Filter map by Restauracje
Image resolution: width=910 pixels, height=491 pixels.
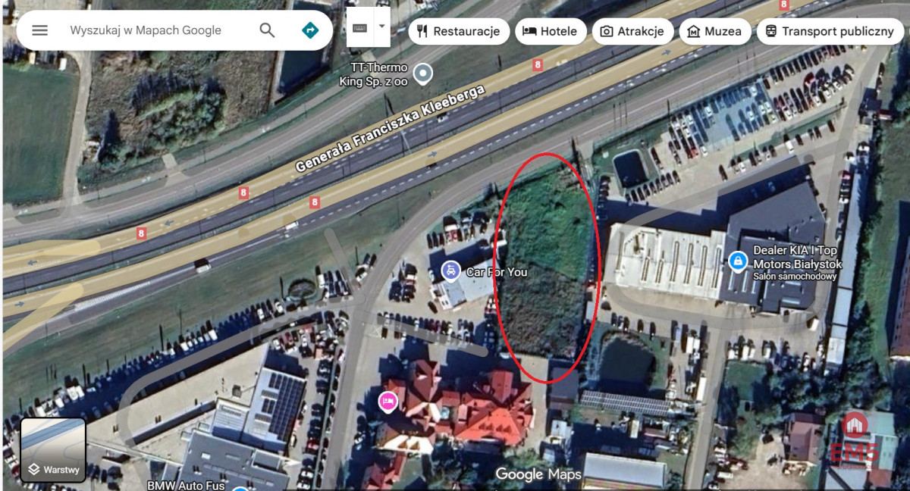459,31
